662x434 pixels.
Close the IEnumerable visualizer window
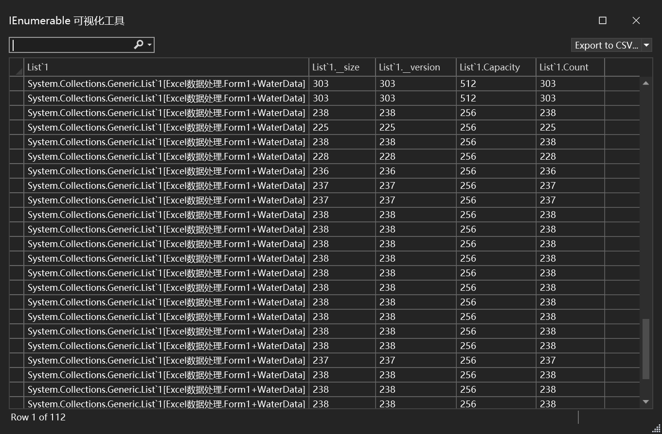(x=636, y=20)
